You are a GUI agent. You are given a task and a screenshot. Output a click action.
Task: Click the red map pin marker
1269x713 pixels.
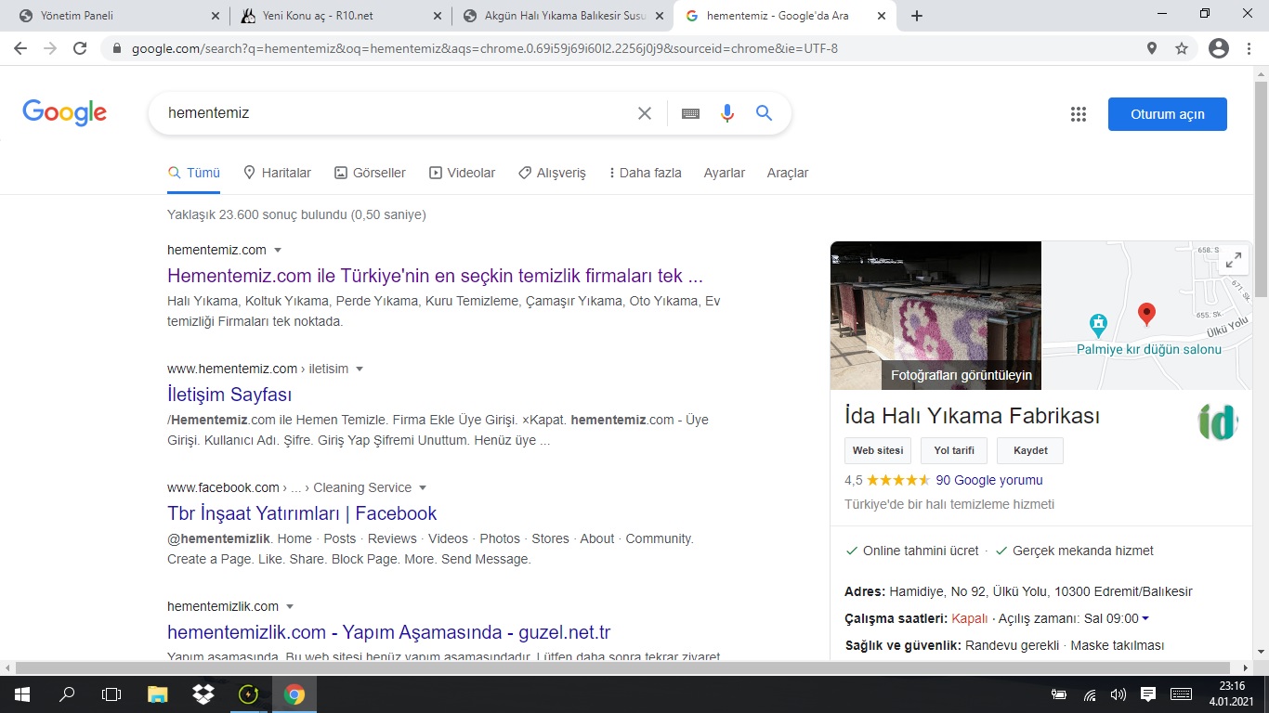(x=1147, y=315)
